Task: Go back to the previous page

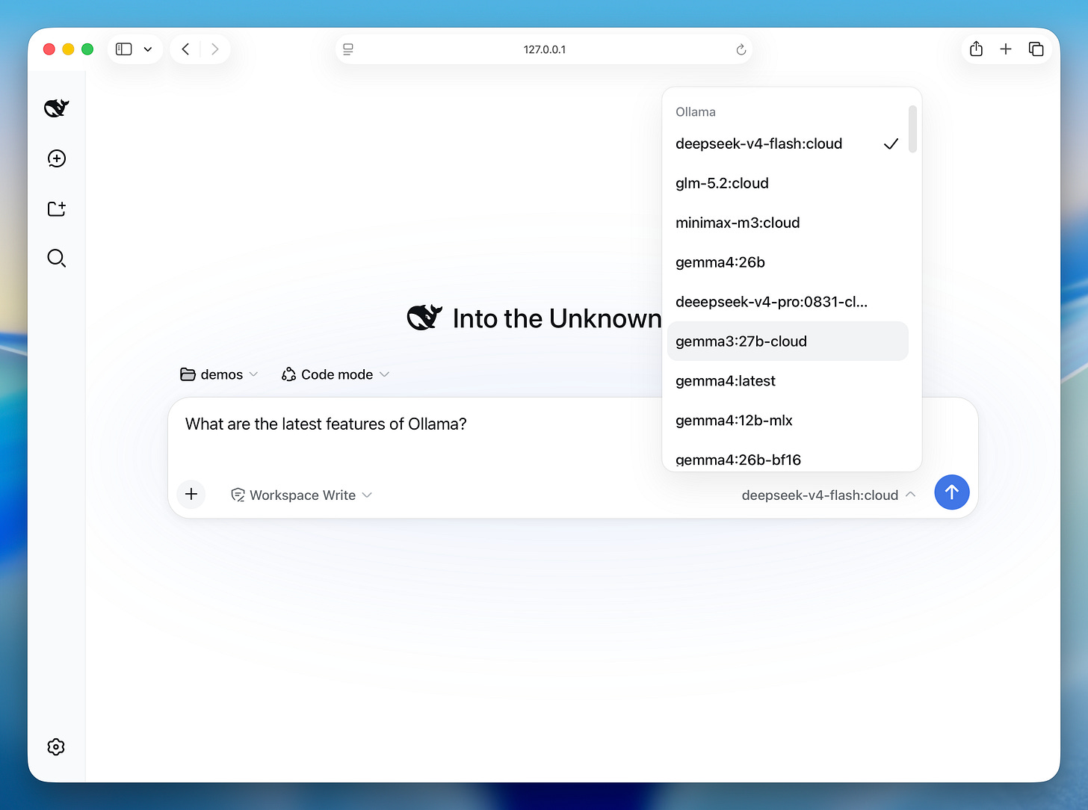Action: click(186, 49)
